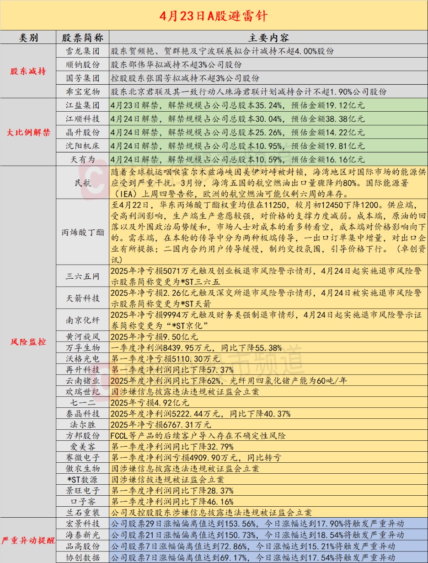
Task: Select the stock name 南京化纤
Action: pos(83,320)
